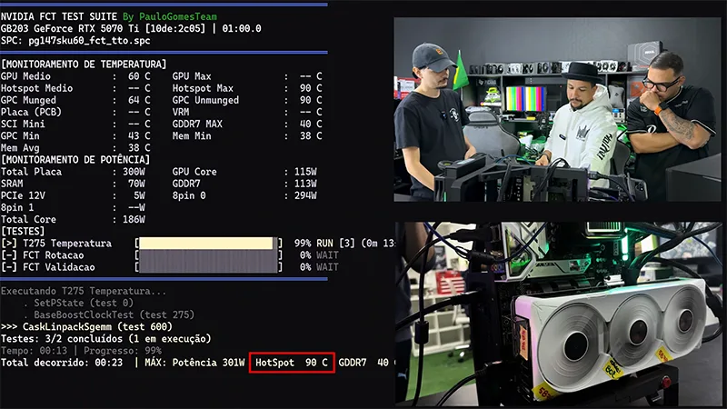The height and width of the screenshot is (409, 727).
Task: Click the '[TESTES]' section header
Action: pos(23,232)
